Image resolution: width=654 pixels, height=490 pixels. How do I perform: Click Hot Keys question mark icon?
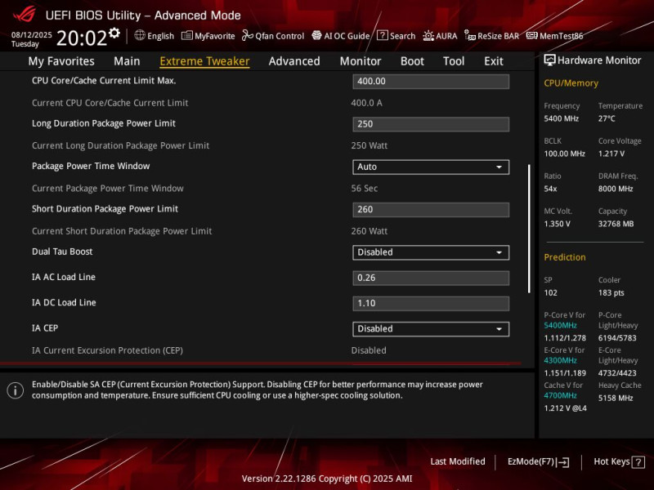(x=638, y=461)
